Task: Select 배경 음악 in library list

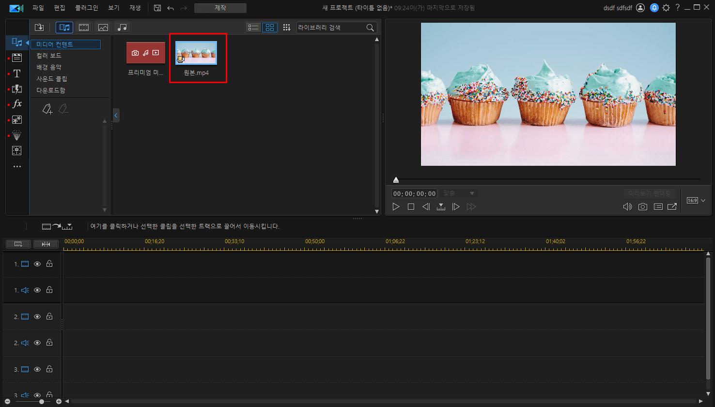Action: pos(49,67)
